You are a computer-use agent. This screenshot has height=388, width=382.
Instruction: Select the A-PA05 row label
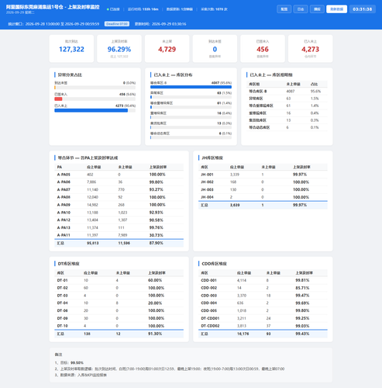click(x=64, y=175)
